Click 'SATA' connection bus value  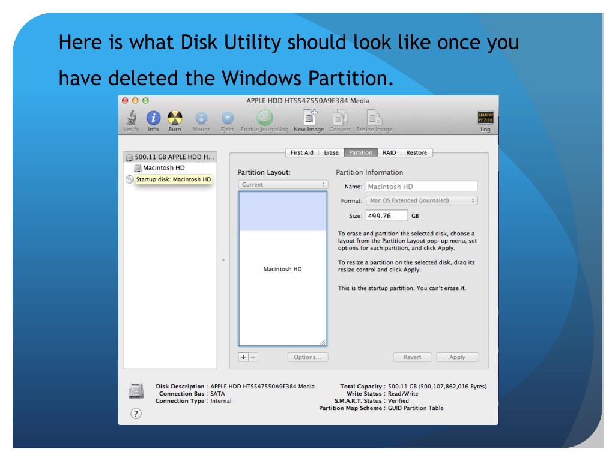click(217, 394)
